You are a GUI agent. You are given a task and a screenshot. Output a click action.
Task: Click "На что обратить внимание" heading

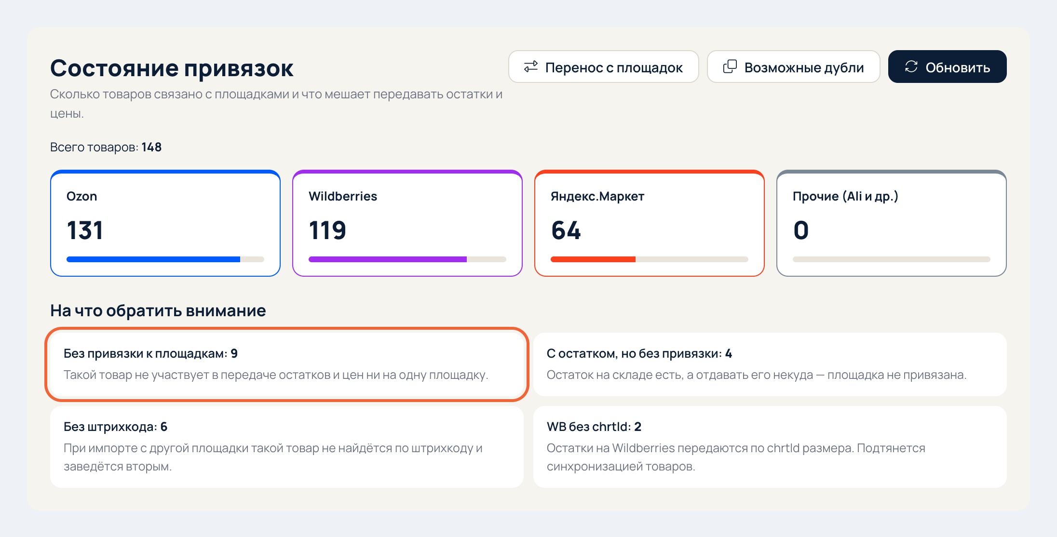(158, 310)
